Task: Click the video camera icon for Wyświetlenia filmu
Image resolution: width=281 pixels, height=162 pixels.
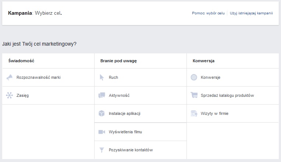Action: pyautogui.click(x=102, y=132)
